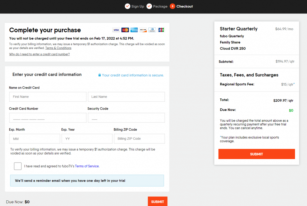This screenshot has height=206, width=307.
Task: Click the 'Taxes, Fees, and Surcharges' heading
Action: click(249, 75)
